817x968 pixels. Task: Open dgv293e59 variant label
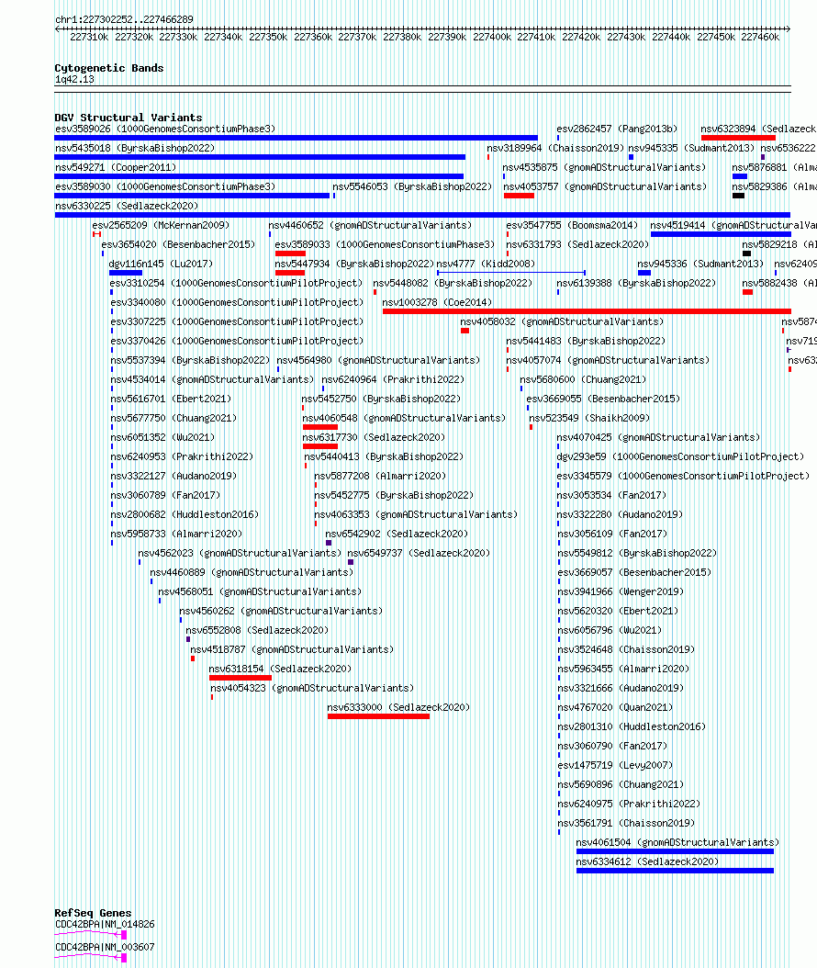pyautogui.click(x=680, y=456)
